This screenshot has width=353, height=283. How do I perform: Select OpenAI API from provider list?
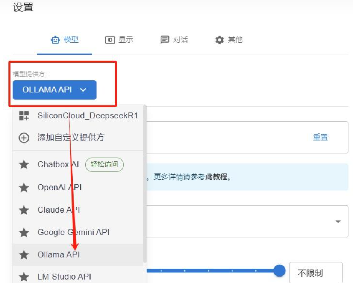(x=78, y=187)
